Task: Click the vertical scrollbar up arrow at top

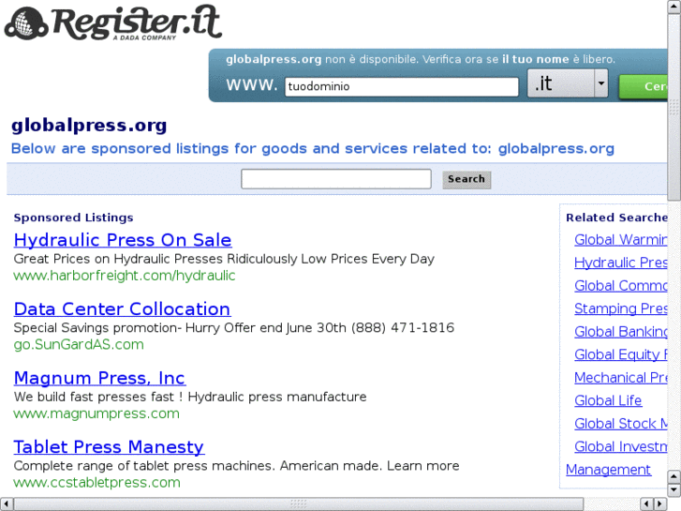Action: click(674, 7)
